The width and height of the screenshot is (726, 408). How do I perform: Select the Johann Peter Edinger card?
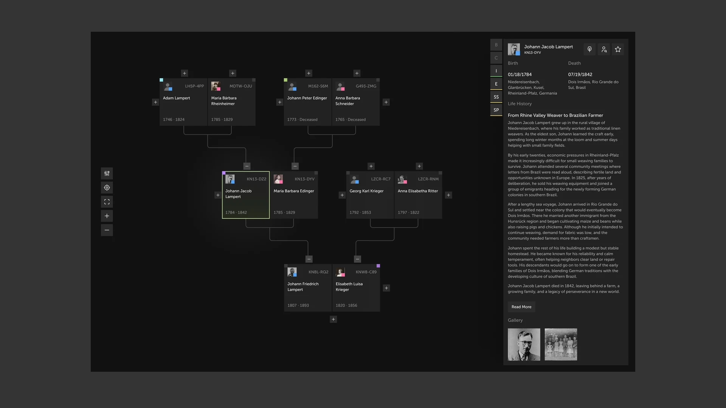tap(308, 102)
